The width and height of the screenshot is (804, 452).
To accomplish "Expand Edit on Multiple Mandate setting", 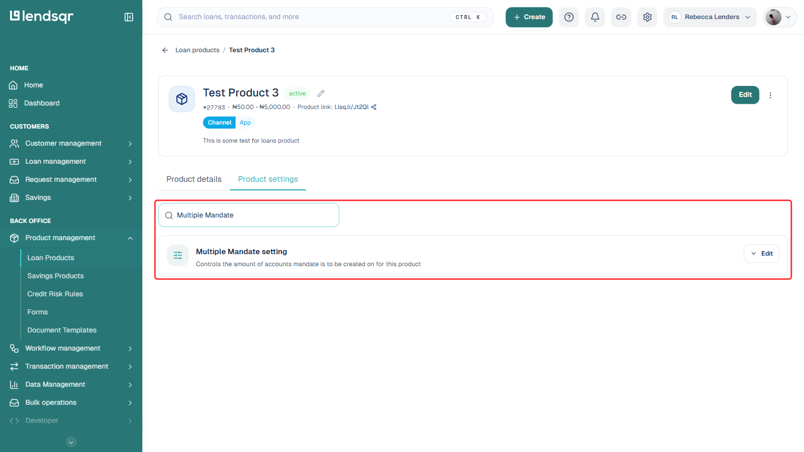I will coord(762,254).
